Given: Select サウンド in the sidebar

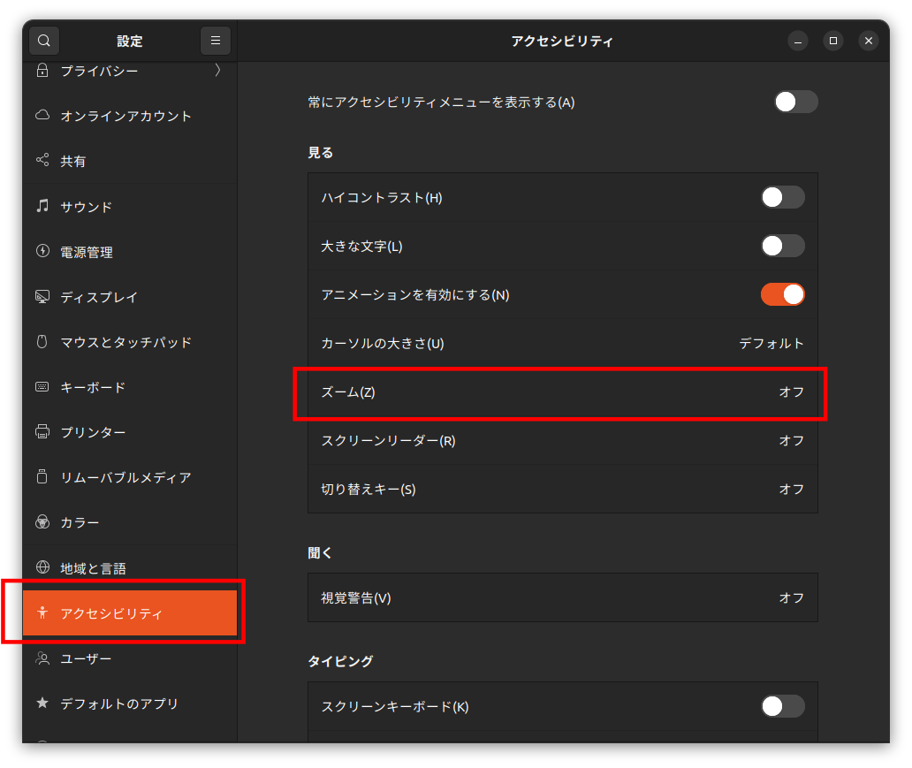Looking at the screenshot, I should pyautogui.click(x=130, y=206).
